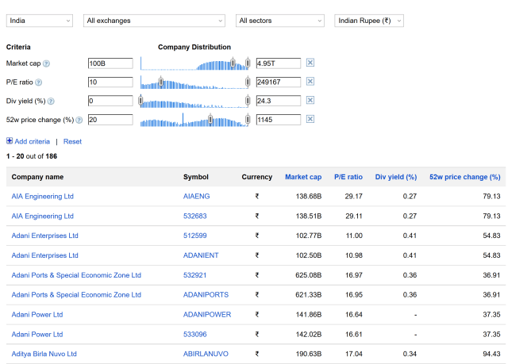Click the Reset link
508x364 pixels.
[72, 141]
